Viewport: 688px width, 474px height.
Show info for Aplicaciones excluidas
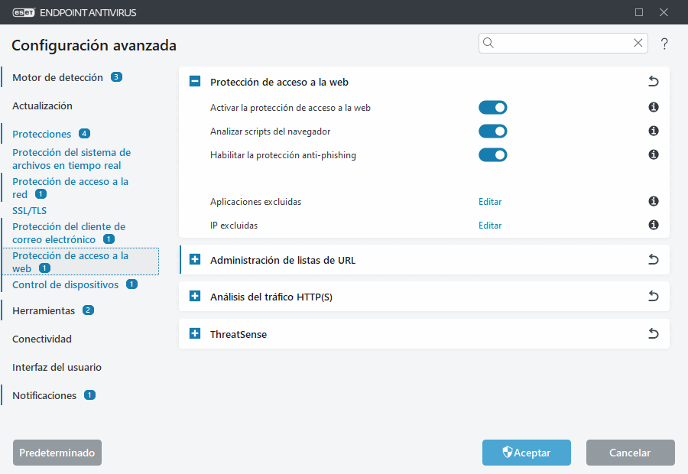(654, 201)
